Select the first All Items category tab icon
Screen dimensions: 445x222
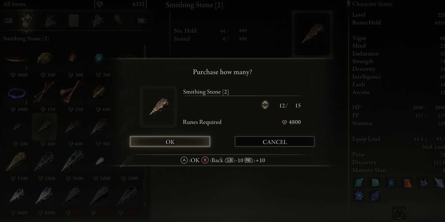click(x=27, y=20)
